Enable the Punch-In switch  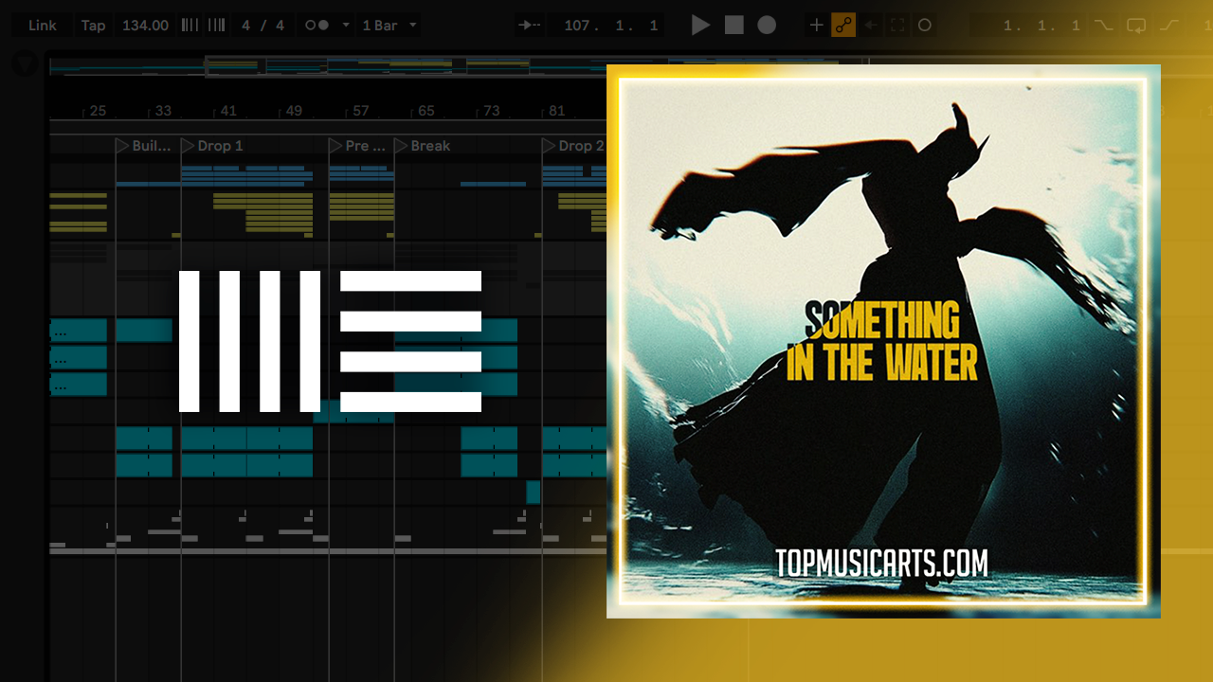[x=1103, y=26]
